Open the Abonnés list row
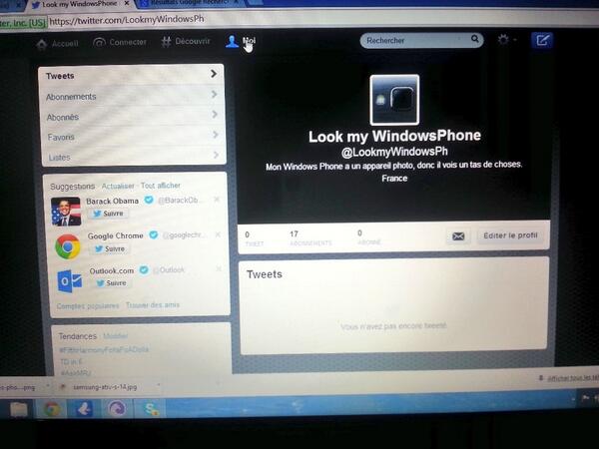The image size is (599, 449). pyautogui.click(x=133, y=116)
